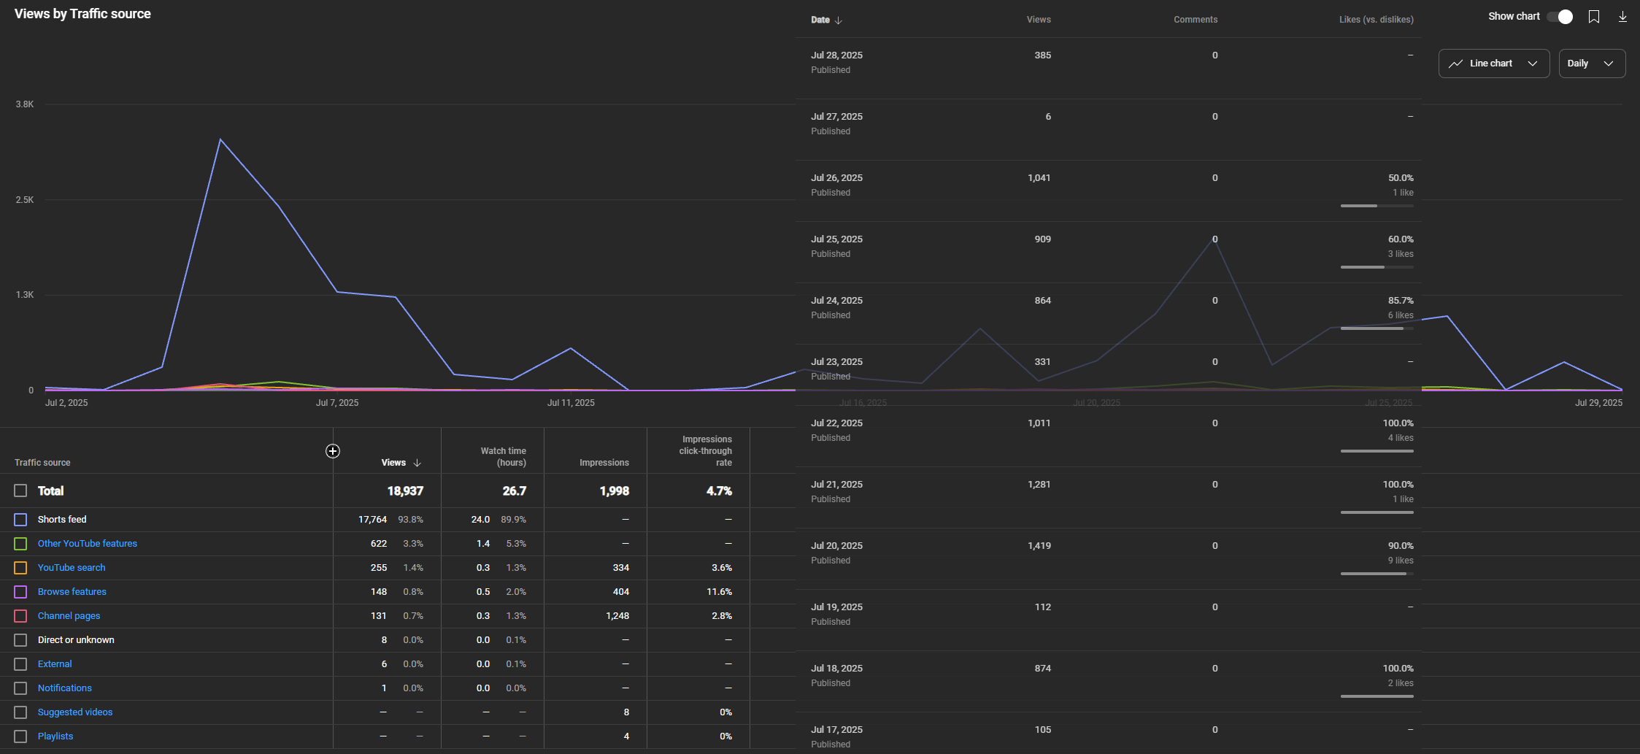Click the bookmark icon beside Show chart
Image resolution: width=1640 pixels, height=754 pixels.
(x=1594, y=17)
